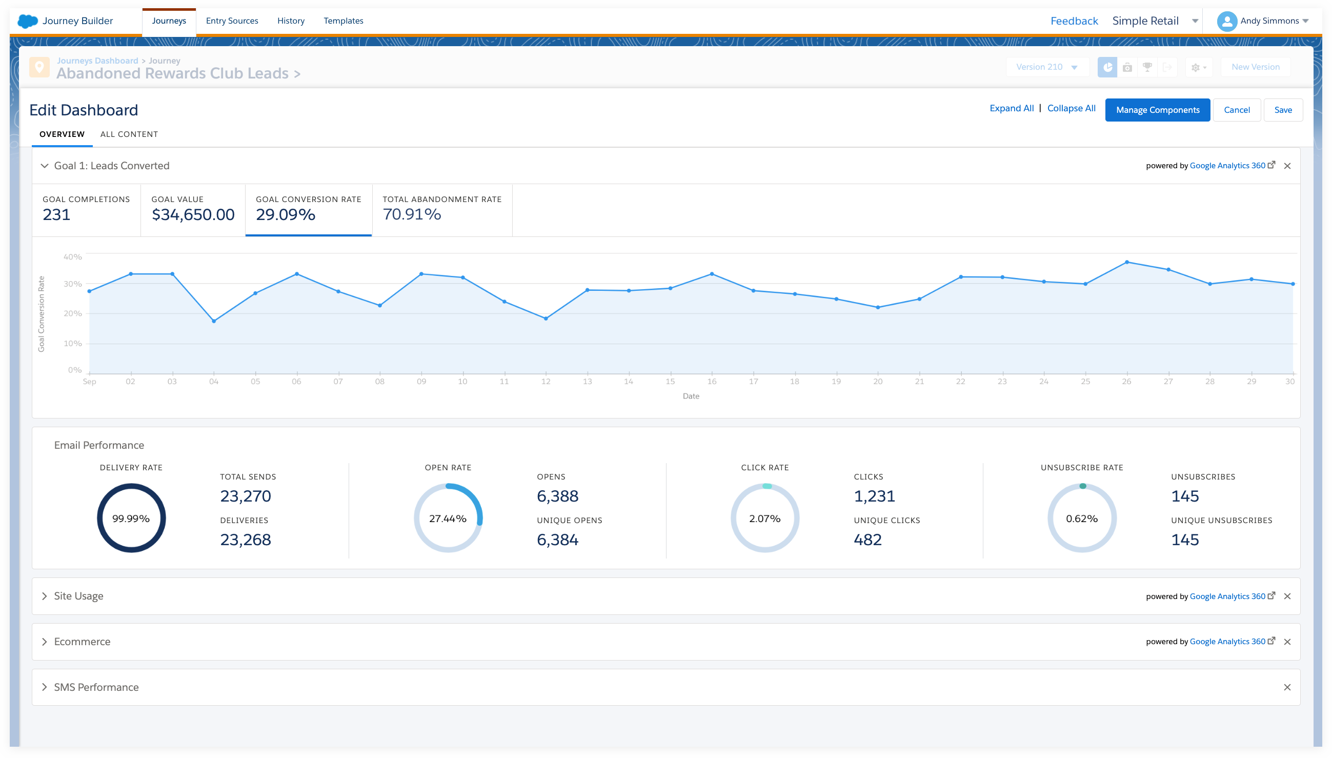Click the Salesforce cloud logo
Screen dimensions: 1332x758
[28, 21]
